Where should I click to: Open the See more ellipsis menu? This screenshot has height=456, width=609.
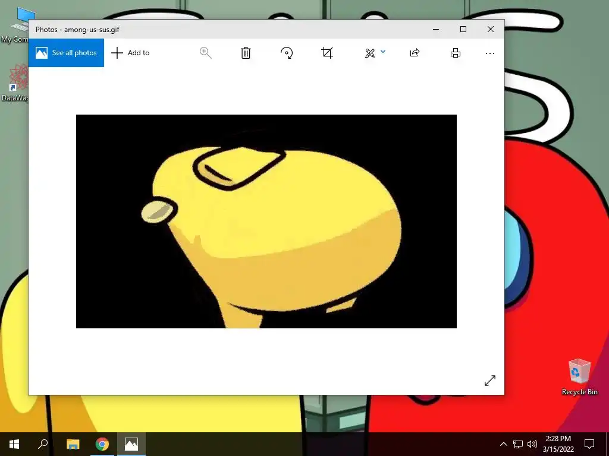[490, 53]
